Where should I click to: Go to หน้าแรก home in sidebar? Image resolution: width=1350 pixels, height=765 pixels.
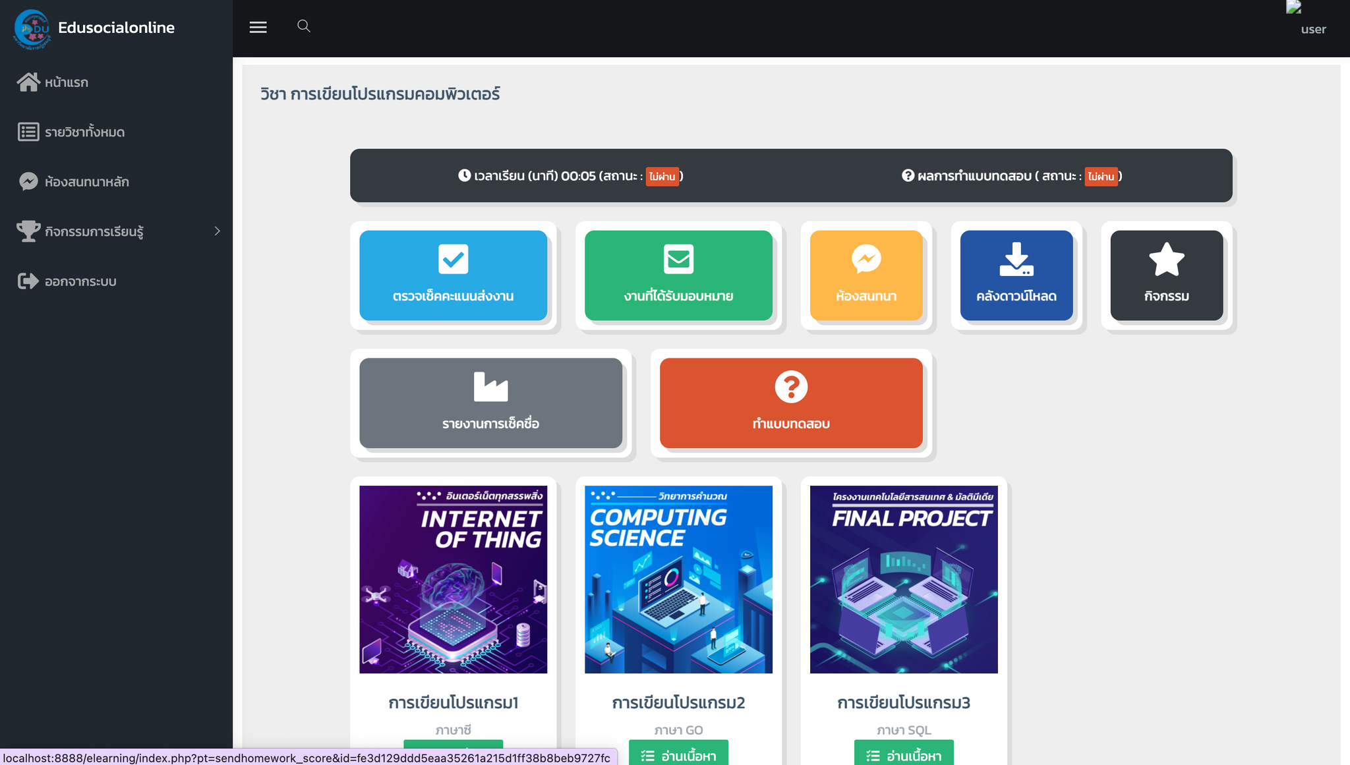[x=53, y=82]
